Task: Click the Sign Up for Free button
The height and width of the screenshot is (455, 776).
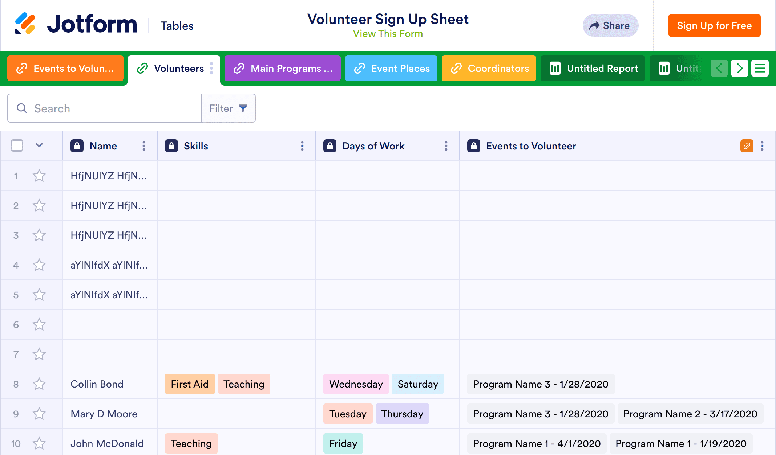Action: pos(714,25)
